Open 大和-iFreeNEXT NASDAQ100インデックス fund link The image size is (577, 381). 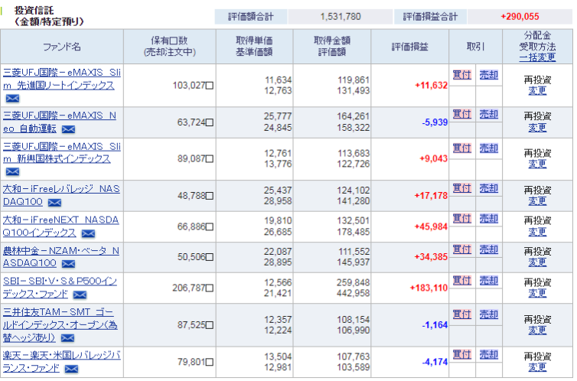coord(60,226)
